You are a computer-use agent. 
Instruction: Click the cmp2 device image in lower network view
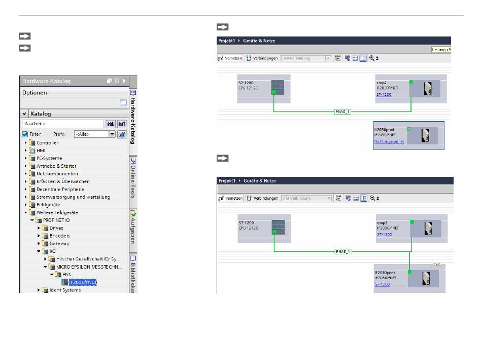[428, 229]
